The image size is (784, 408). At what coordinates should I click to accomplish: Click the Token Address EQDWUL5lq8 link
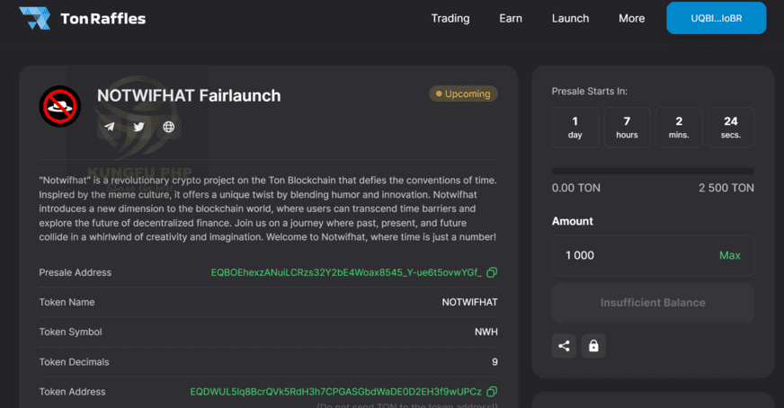pyautogui.click(x=335, y=392)
